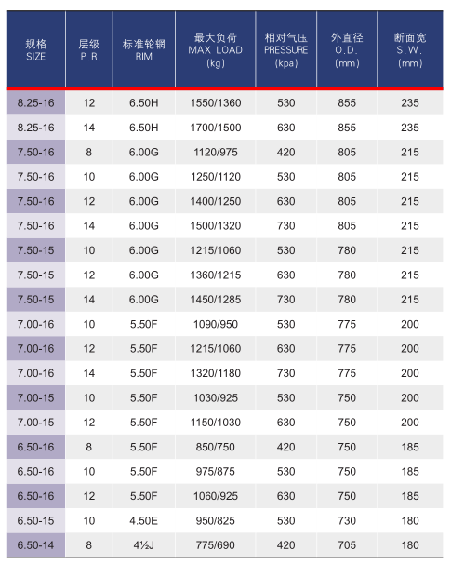Viewport: 451px width, 564px height.
Task: Click the 1700/1500 max load cell
Action: [x=215, y=128]
